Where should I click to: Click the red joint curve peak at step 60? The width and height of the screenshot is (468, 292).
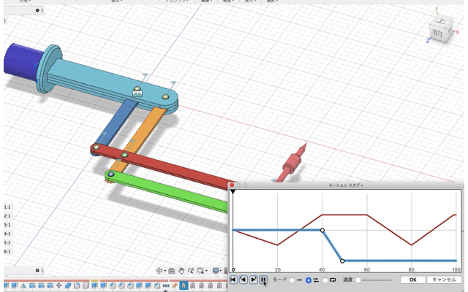[x=367, y=215]
